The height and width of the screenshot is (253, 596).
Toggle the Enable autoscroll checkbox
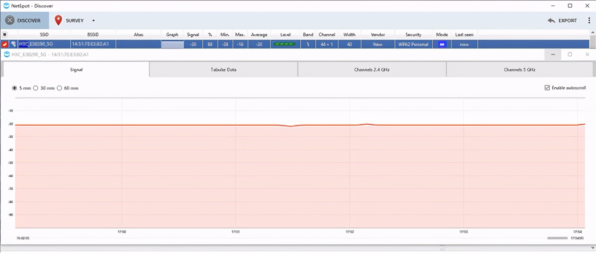(x=547, y=88)
